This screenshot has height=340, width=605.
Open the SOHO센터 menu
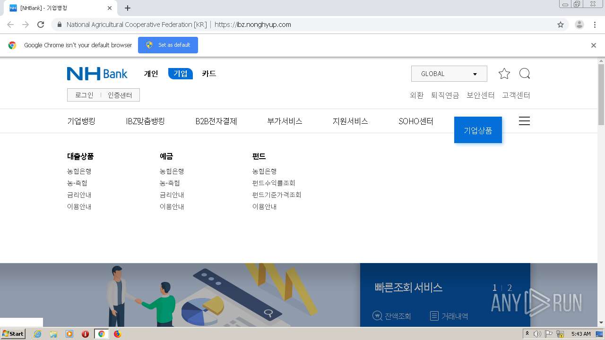416,121
